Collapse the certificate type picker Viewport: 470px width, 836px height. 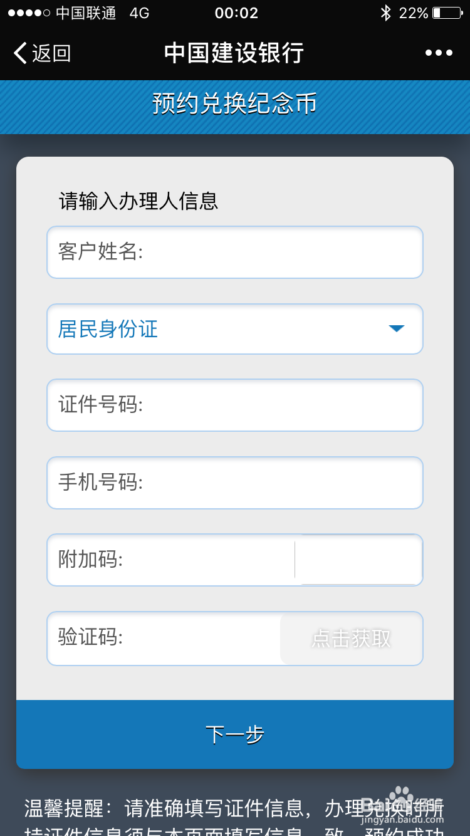coord(396,328)
